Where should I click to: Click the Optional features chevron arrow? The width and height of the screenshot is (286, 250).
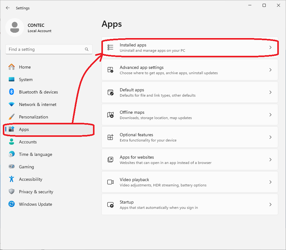click(x=270, y=137)
